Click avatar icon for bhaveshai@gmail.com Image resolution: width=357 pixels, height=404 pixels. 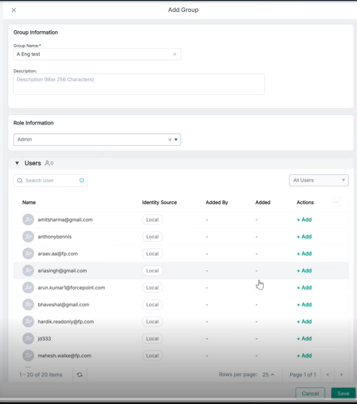click(x=28, y=305)
